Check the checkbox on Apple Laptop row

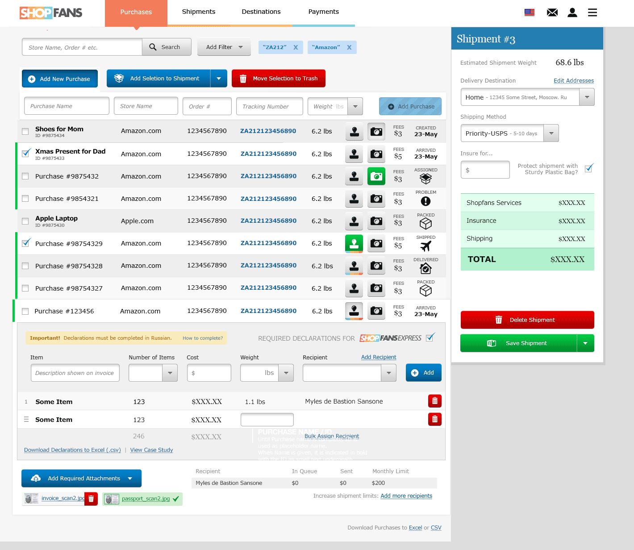tap(25, 221)
